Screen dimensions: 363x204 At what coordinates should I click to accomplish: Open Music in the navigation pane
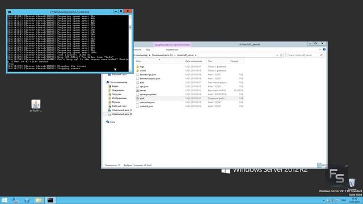(116, 102)
